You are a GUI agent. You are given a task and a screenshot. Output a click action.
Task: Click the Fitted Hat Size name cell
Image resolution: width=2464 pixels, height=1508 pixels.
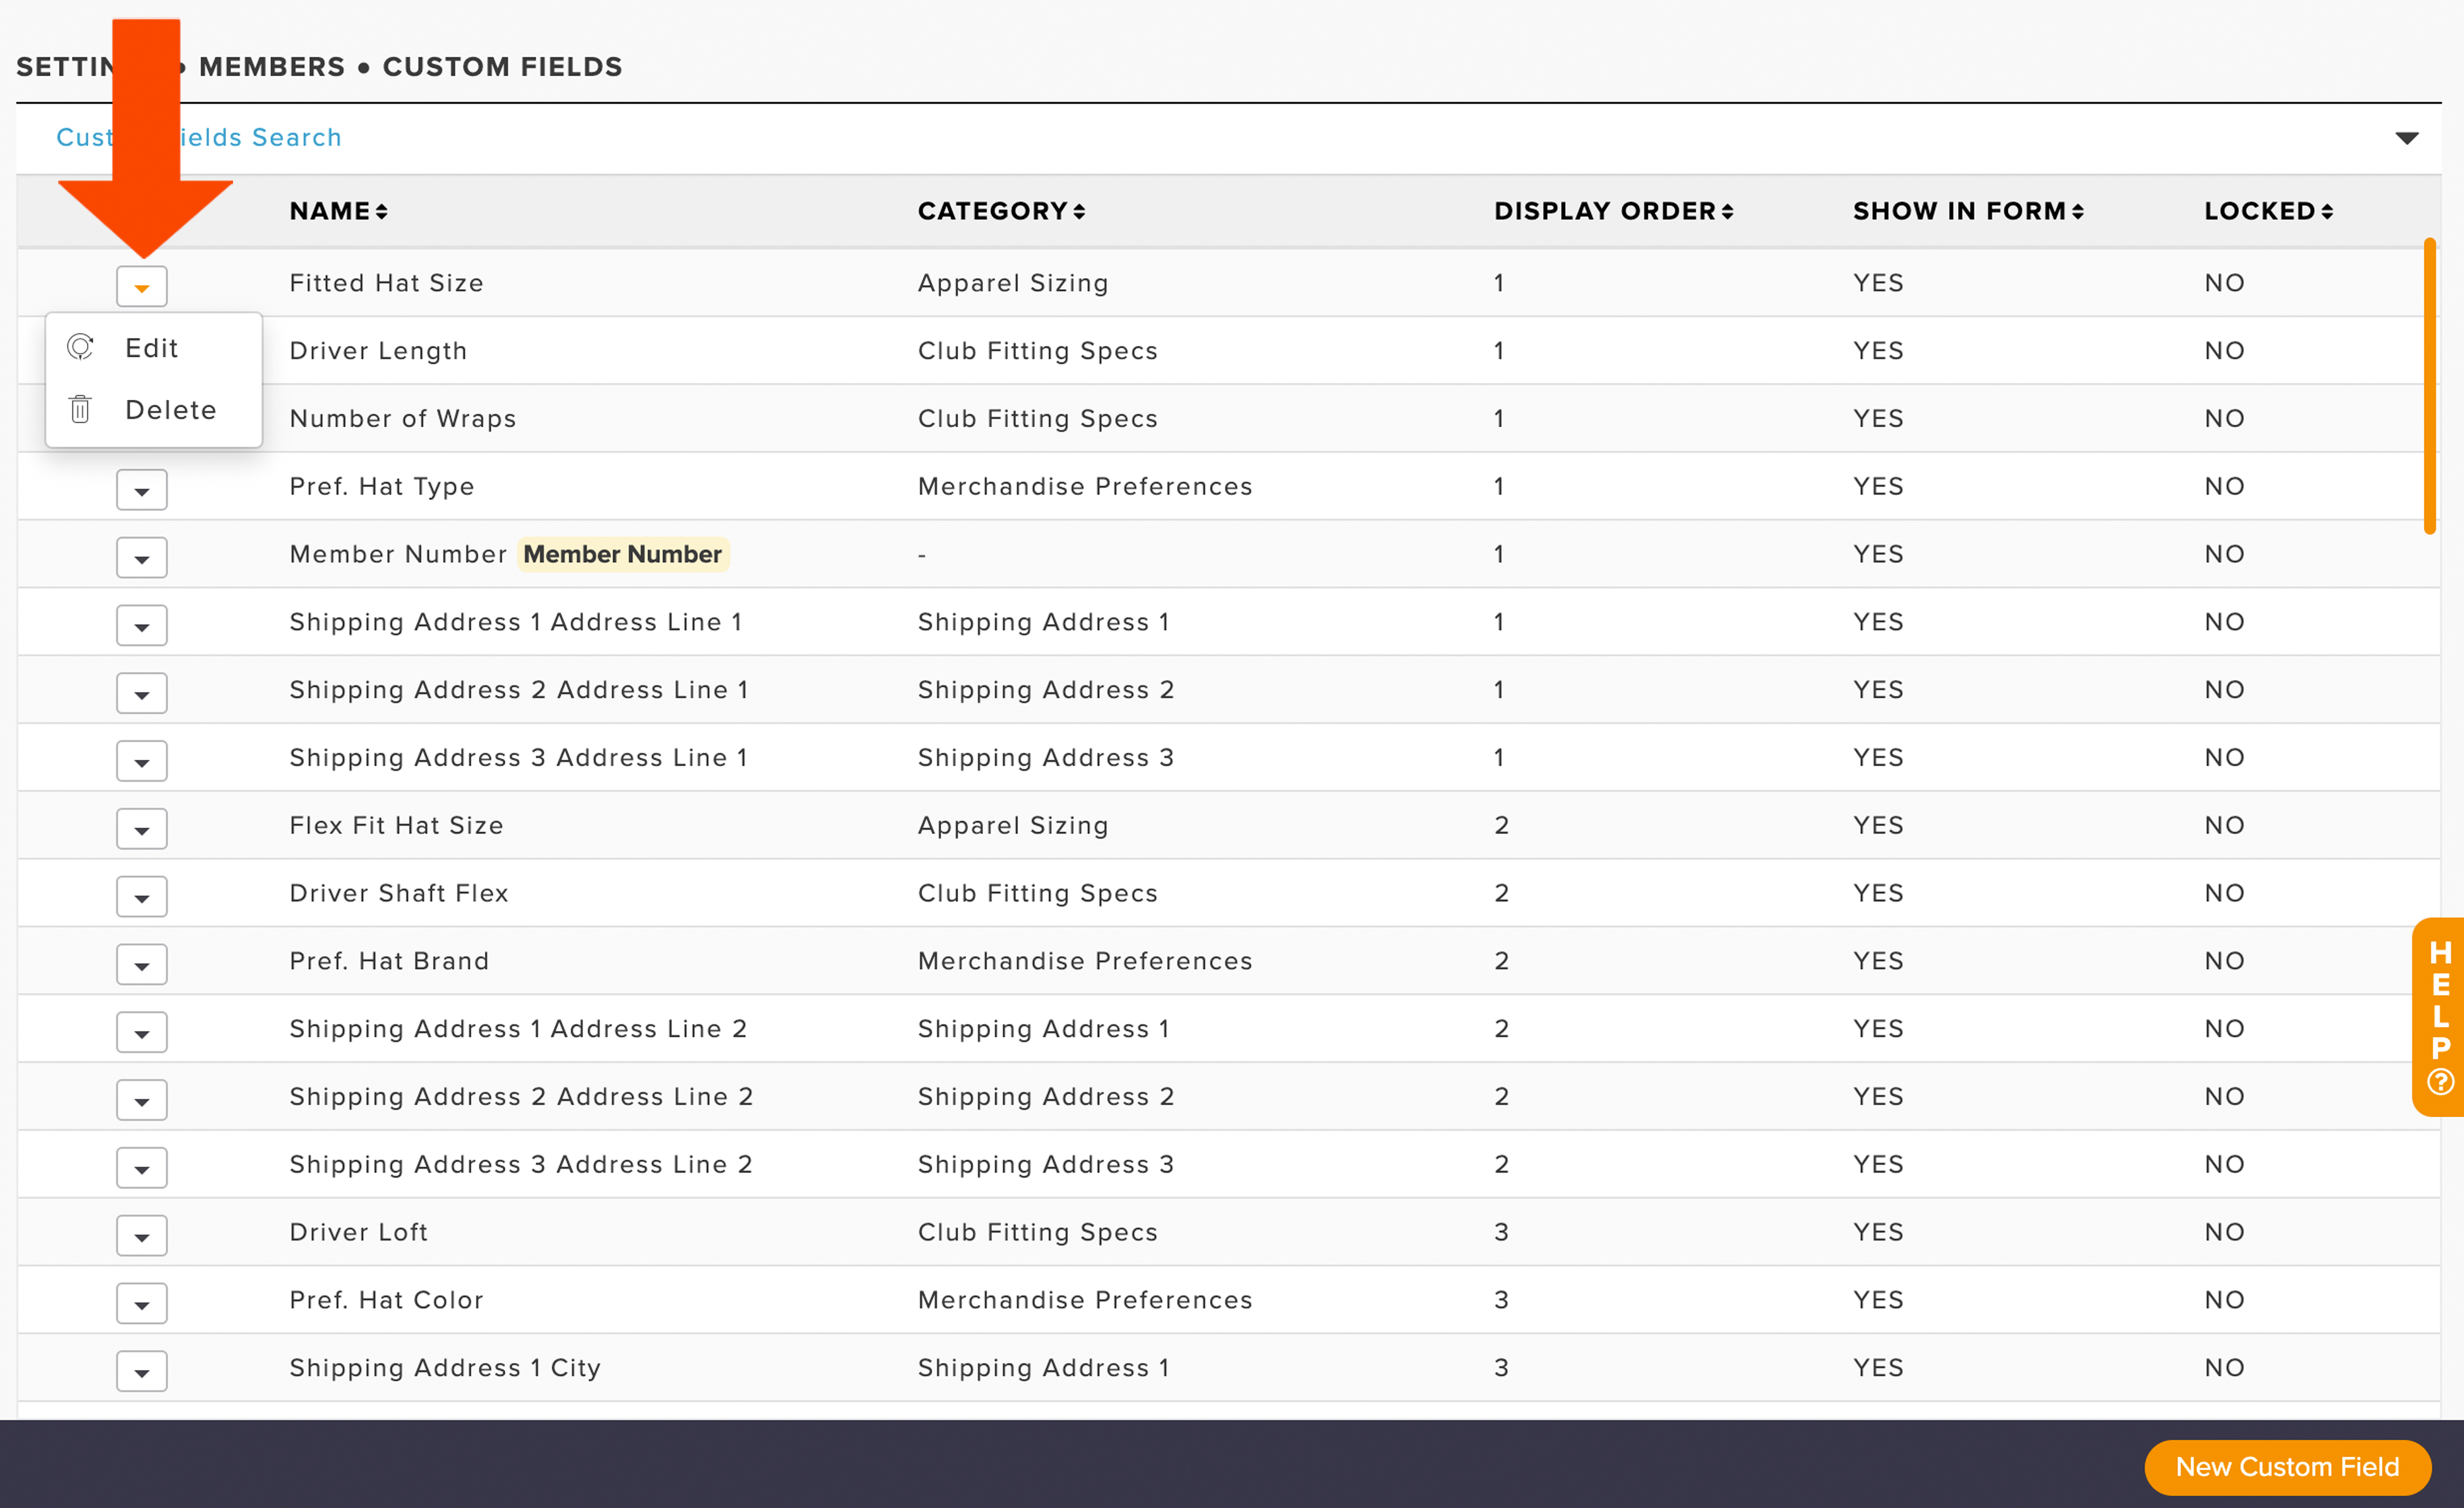pyautogui.click(x=386, y=283)
